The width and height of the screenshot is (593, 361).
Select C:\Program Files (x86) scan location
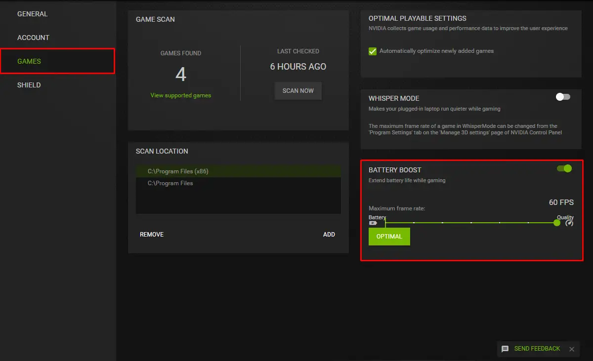coord(238,171)
